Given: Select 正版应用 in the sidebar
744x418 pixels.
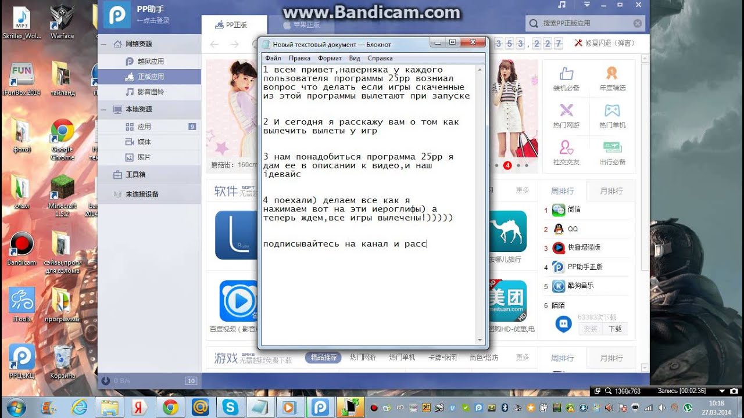Looking at the screenshot, I should [149, 76].
